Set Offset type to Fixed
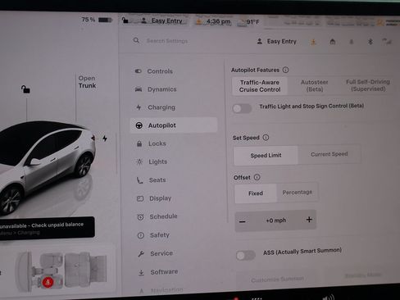 [256, 193]
